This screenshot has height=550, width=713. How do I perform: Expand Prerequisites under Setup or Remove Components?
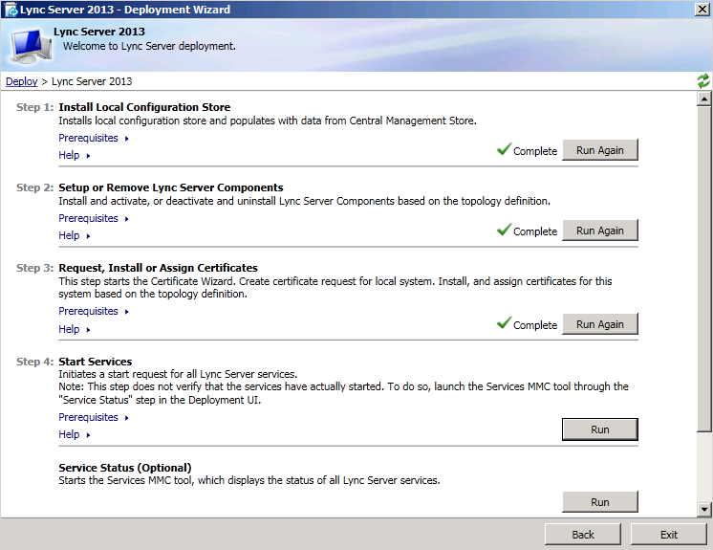(x=94, y=218)
